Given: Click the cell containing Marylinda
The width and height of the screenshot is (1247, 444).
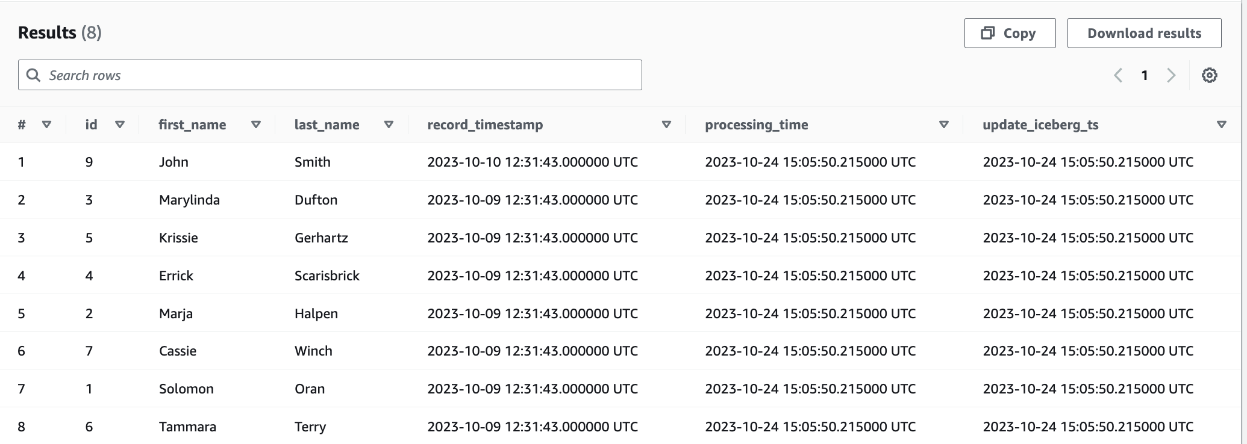Looking at the screenshot, I should point(189,199).
